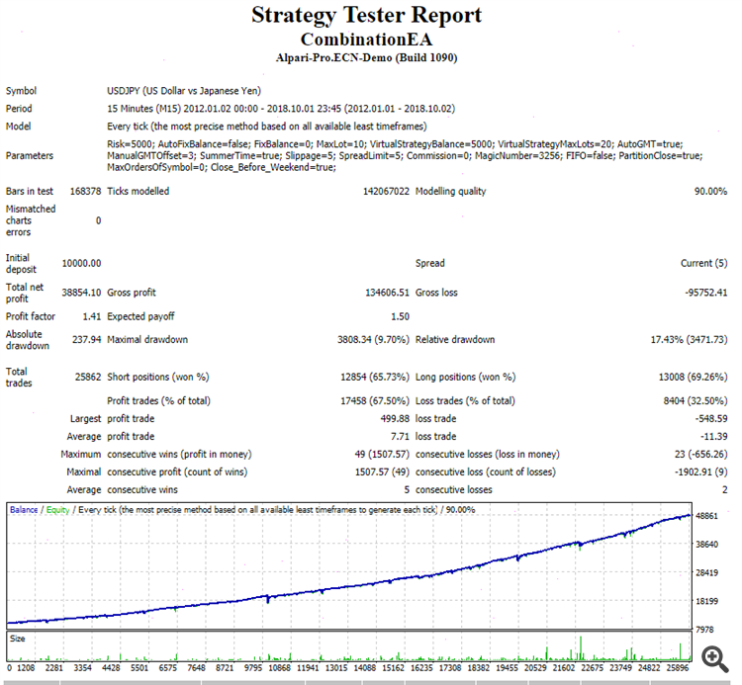Click consecutive wins value 49 (1507.57)
The height and width of the screenshot is (685, 742).
tap(382, 455)
